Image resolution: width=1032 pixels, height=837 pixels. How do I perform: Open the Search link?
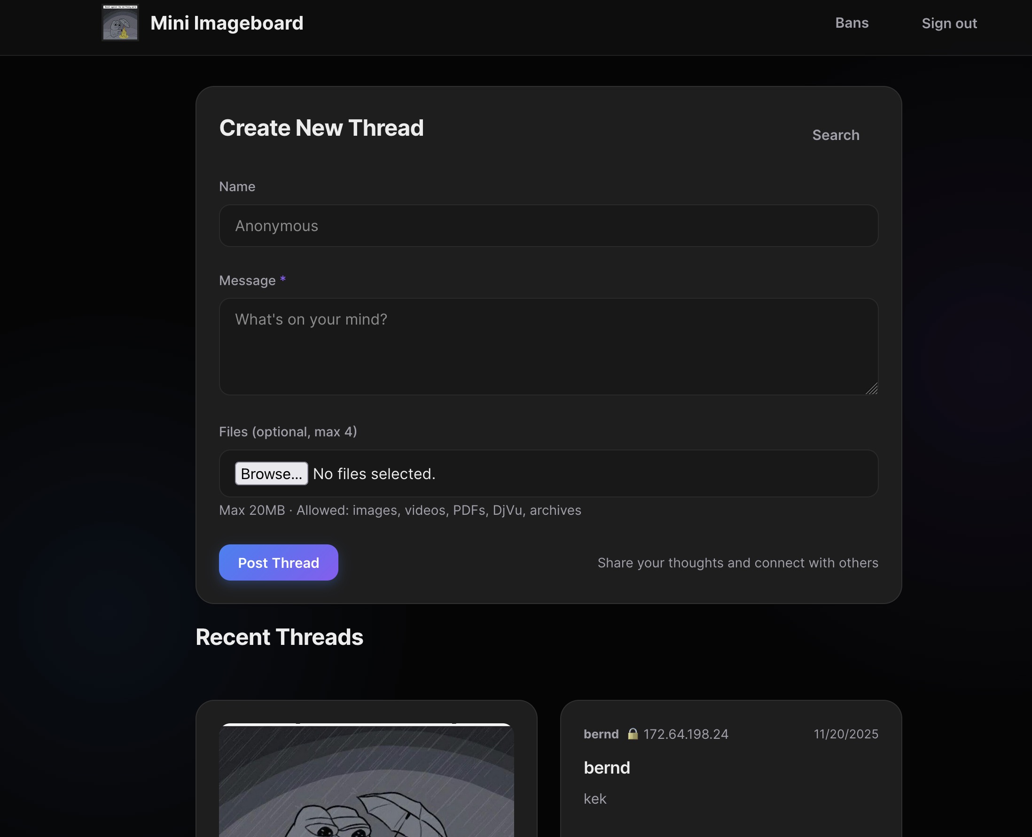click(x=835, y=135)
